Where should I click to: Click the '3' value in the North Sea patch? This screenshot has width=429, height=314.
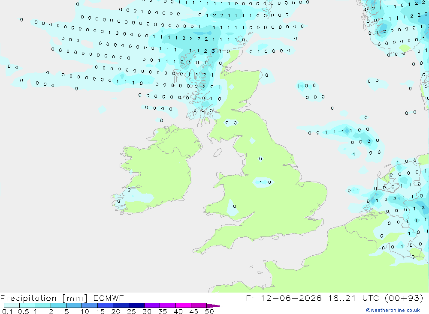(369, 141)
